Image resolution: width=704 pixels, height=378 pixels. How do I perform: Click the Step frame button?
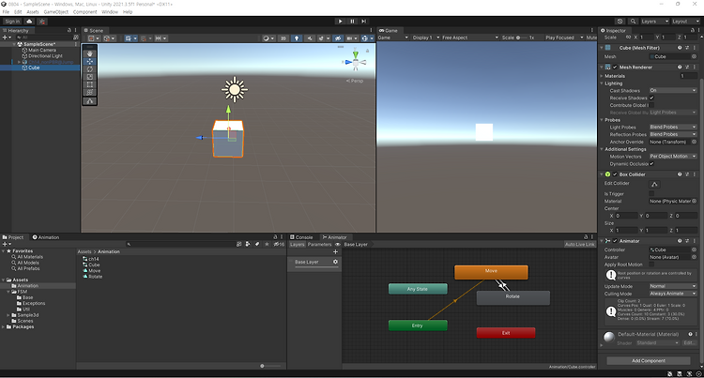pos(363,21)
